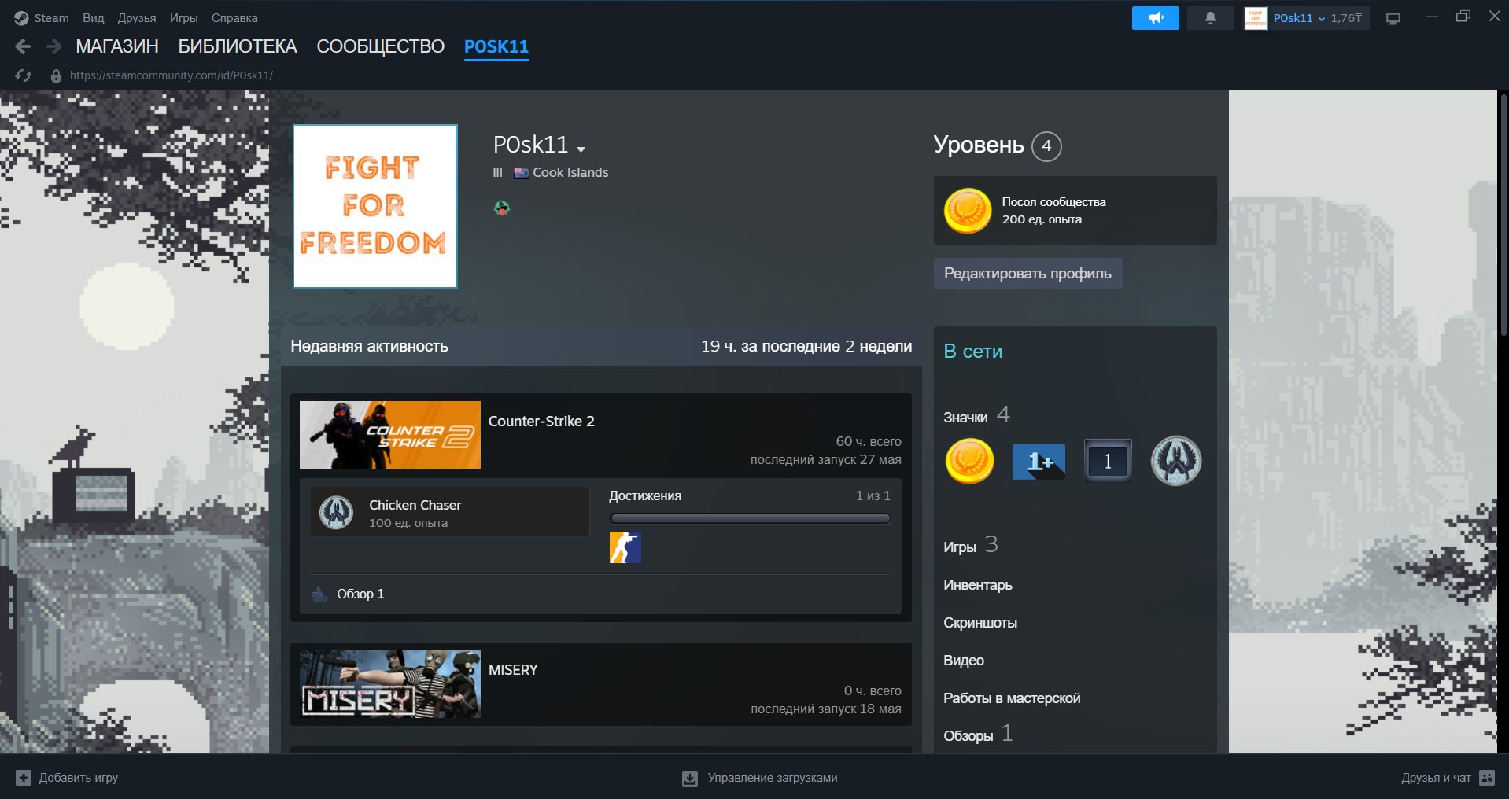Screen dimensions: 1509x799
Task: Open Управление загрузками
Action: point(760,778)
